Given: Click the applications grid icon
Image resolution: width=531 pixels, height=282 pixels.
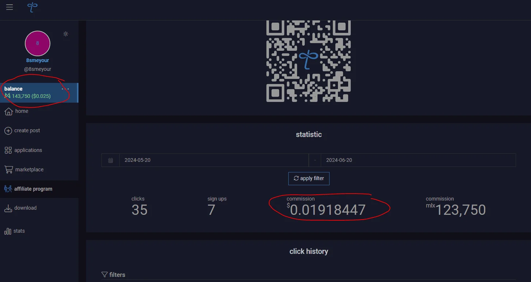Looking at the screenshot, I should click(x=8, y=150).
